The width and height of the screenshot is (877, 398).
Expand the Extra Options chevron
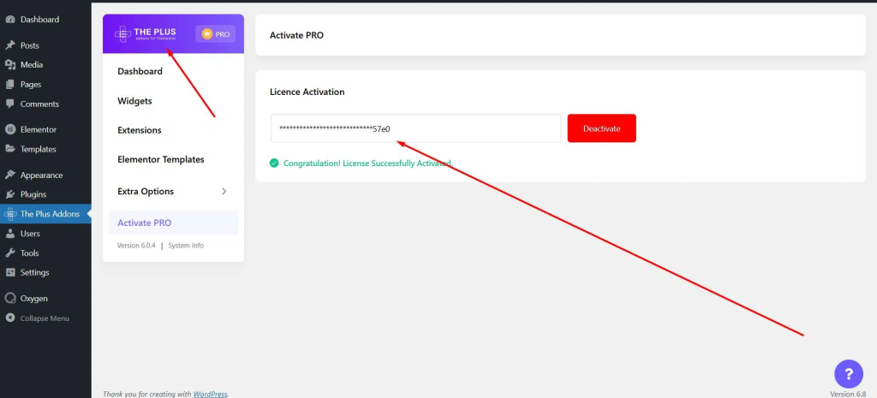224,192
